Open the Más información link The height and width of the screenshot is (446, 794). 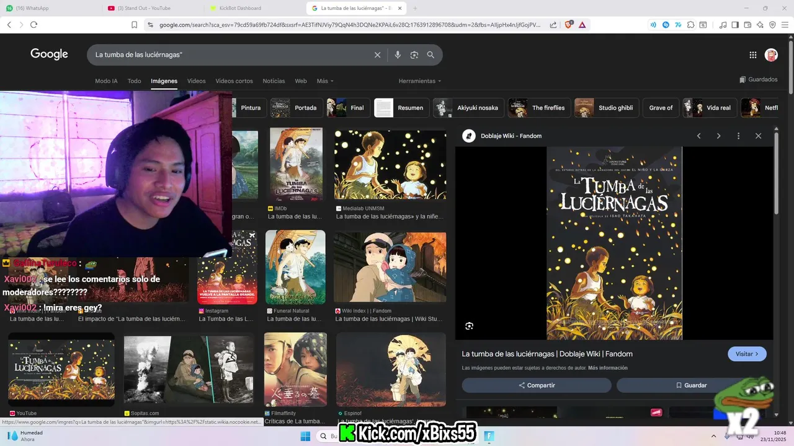(x=608, y=368)
